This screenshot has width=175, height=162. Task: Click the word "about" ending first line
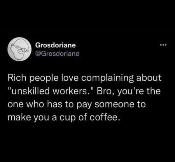coord(149,77)
